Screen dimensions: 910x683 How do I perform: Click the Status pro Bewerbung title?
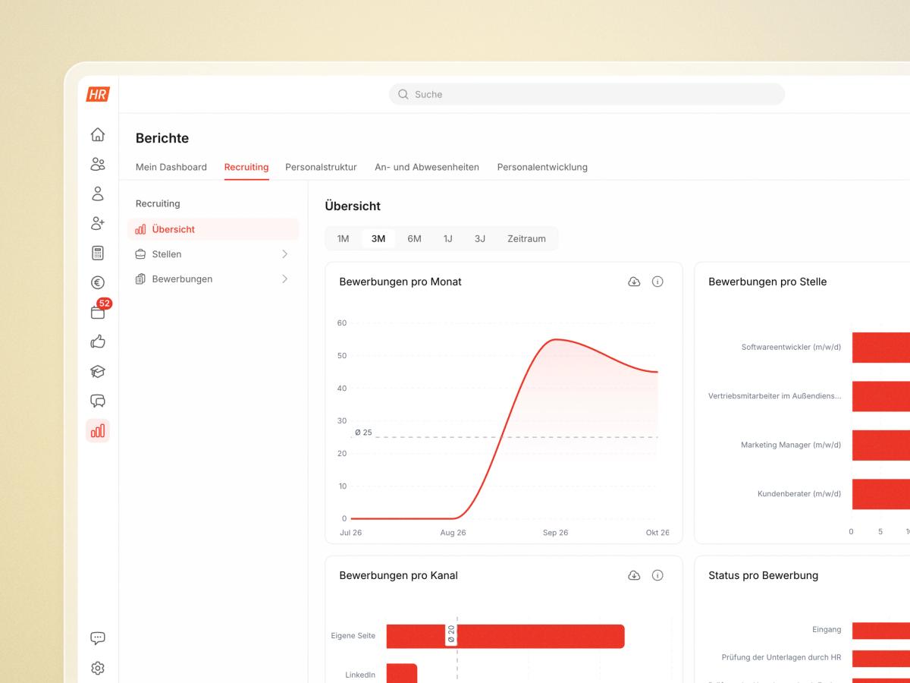click(x=763, y=575)
